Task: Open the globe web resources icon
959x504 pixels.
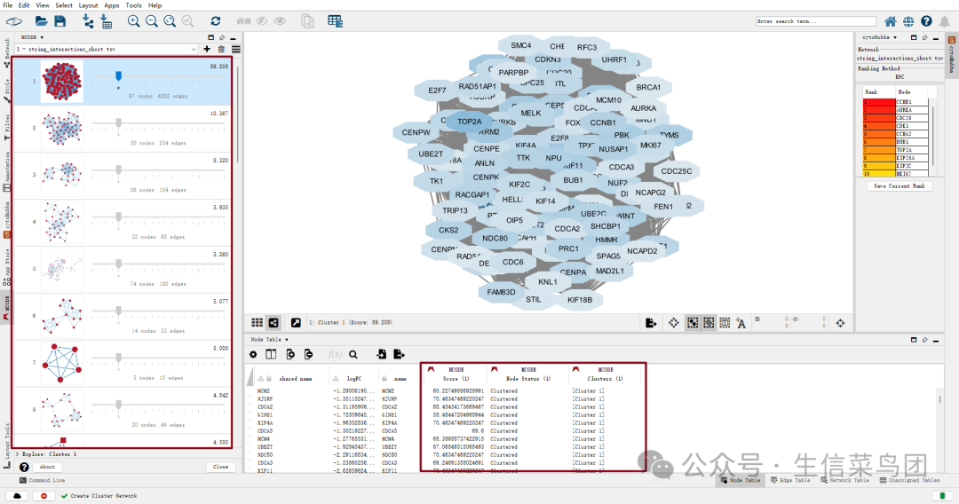Action: tap(908, 21)
